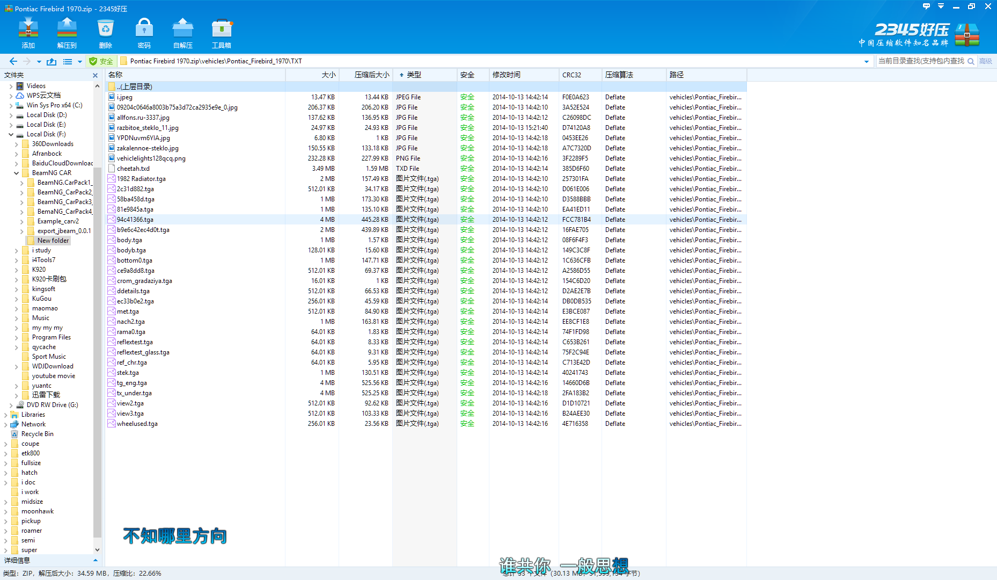Sort by CRC32 column header
This screenshot has height=580, width=997.
(x=580, y=75)
